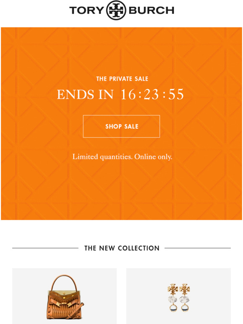Screen dimensions: 243x324
Task: Open the brown quilted handbag product image
Action: [65, 297]
